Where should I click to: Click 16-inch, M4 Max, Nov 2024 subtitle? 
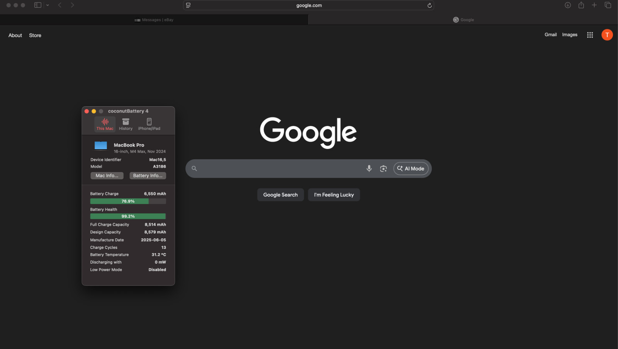[x=140, y=152]
